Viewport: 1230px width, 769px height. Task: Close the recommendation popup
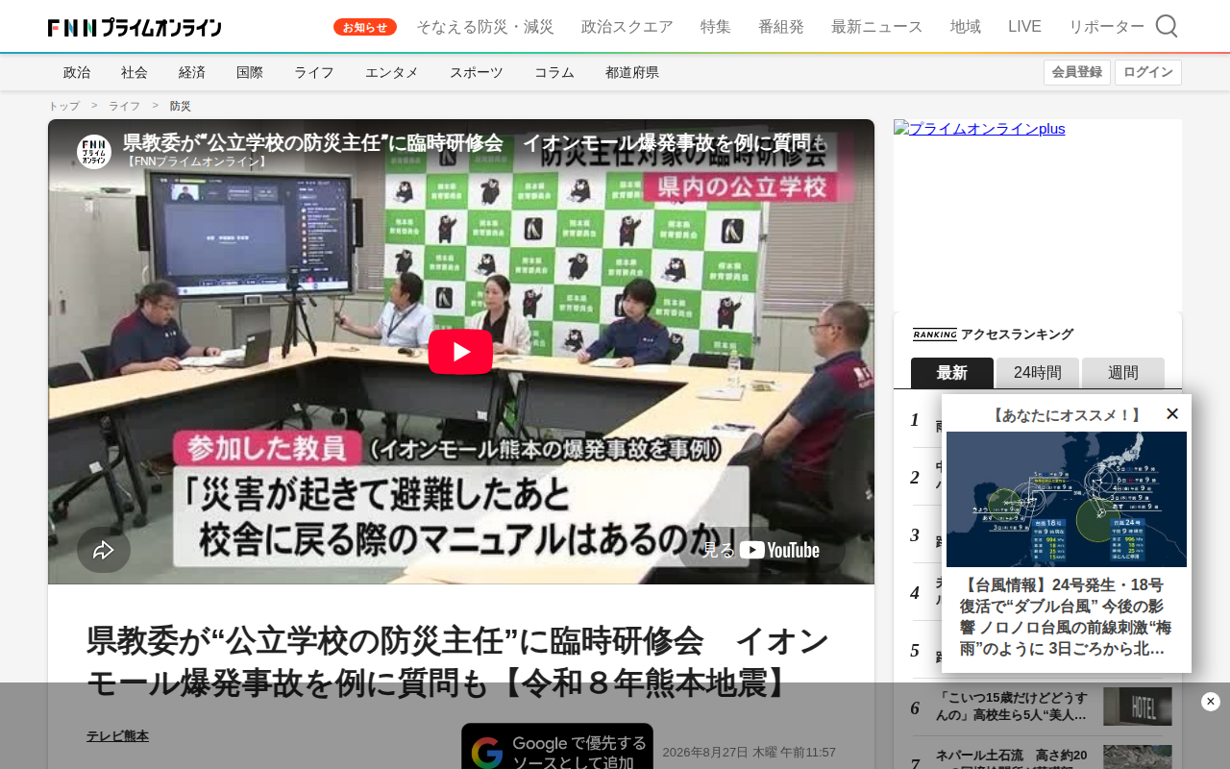tap(1172, 413)
